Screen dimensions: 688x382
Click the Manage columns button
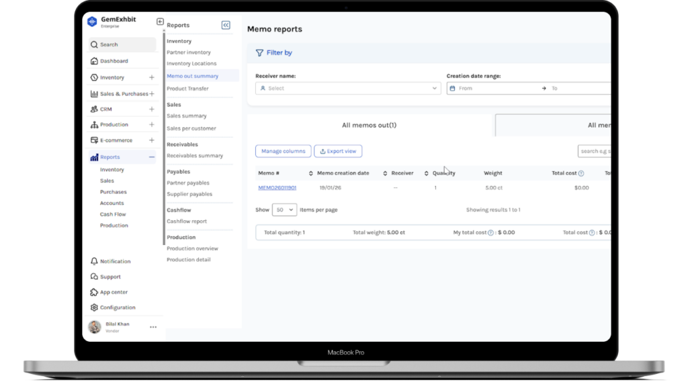283,151
